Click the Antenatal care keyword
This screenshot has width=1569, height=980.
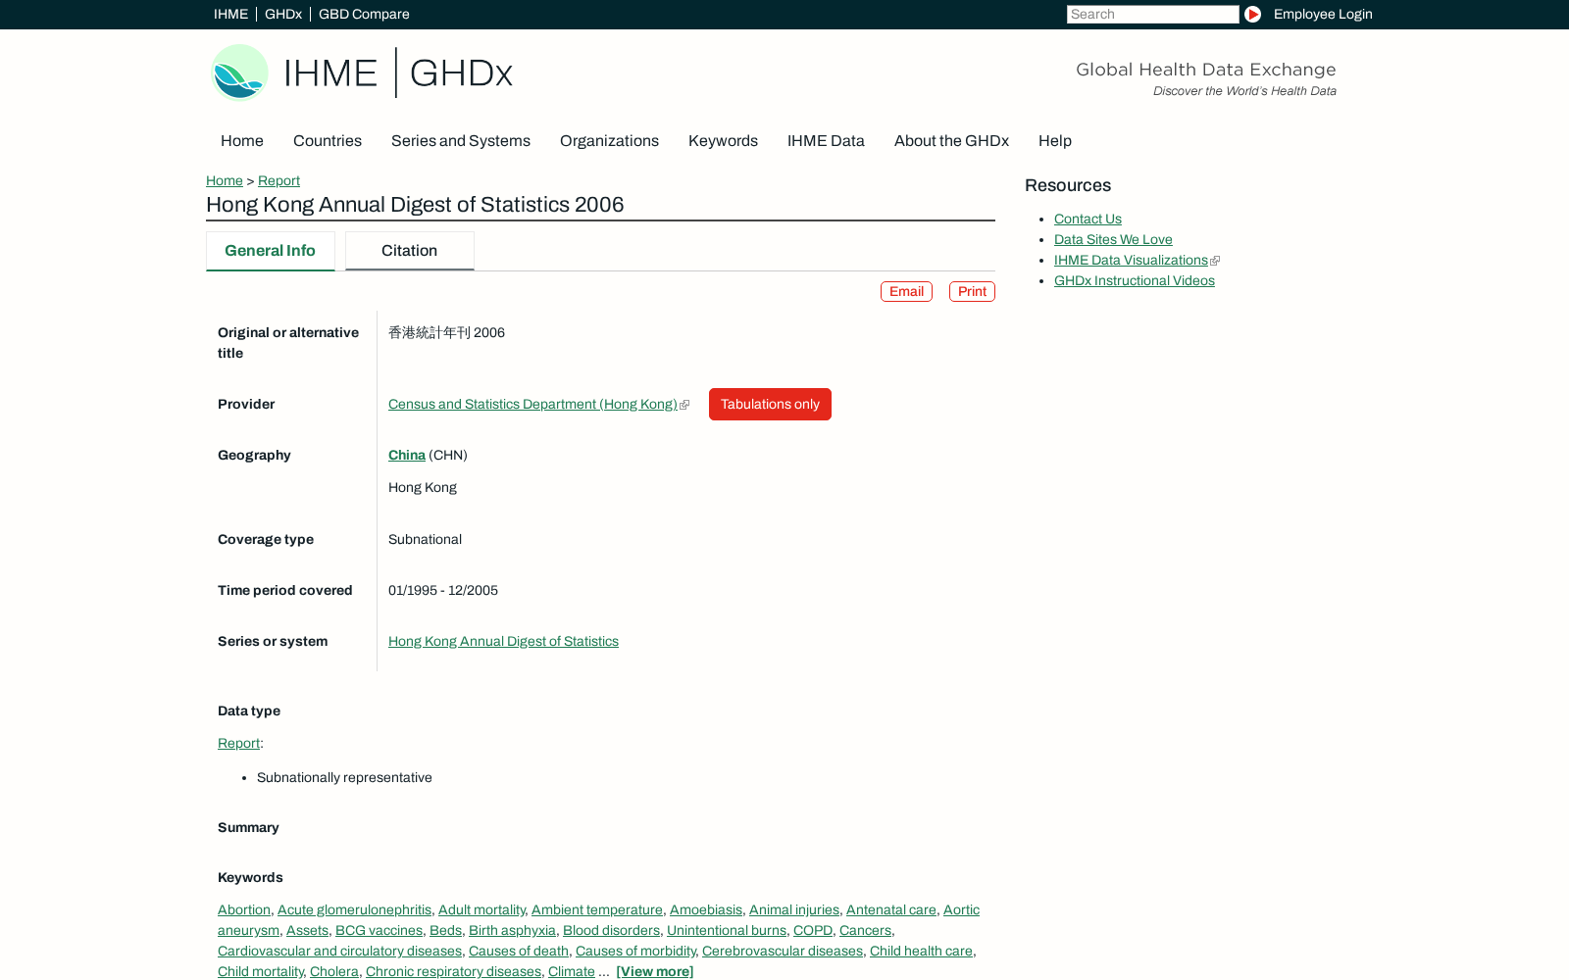click(x=891, y=909)
